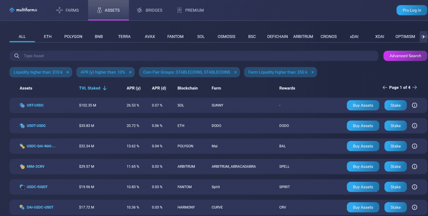Go to next page arrow

(x=415, y=88)
